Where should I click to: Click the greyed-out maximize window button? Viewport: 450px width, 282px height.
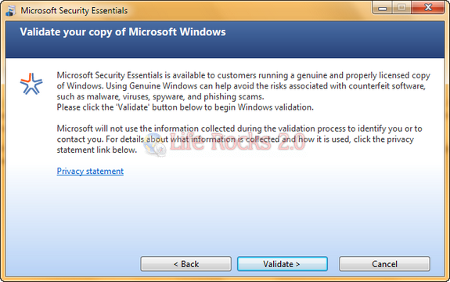[401, 8]
